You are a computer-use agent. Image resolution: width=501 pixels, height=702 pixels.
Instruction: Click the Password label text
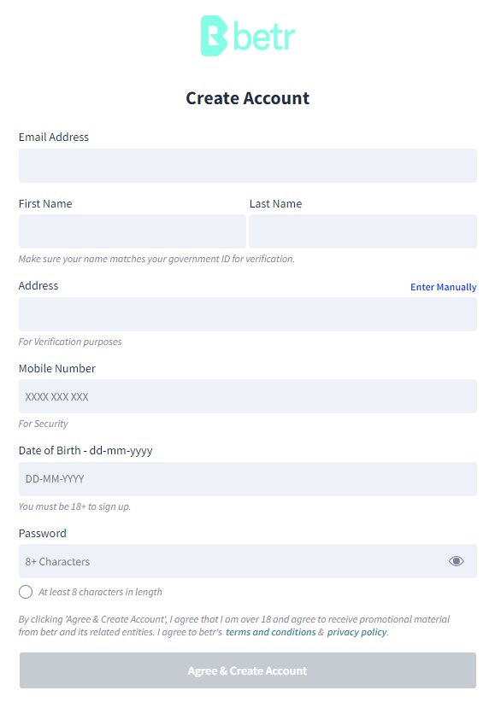coord(43,533)
